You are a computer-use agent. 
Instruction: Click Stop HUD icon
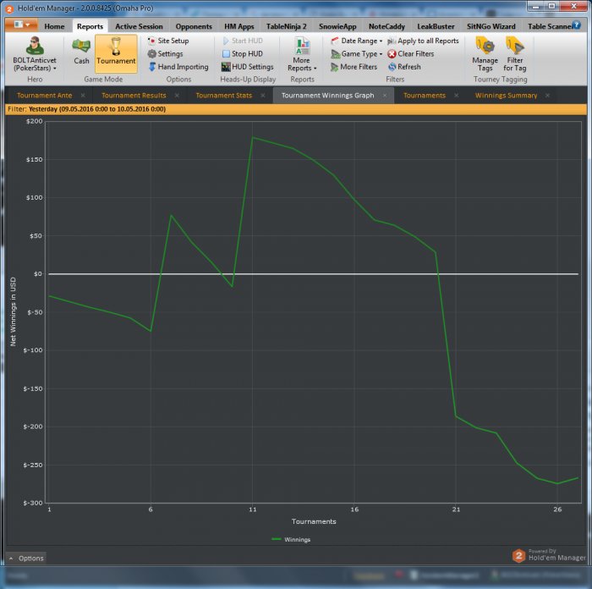click(x=247, y=53)
